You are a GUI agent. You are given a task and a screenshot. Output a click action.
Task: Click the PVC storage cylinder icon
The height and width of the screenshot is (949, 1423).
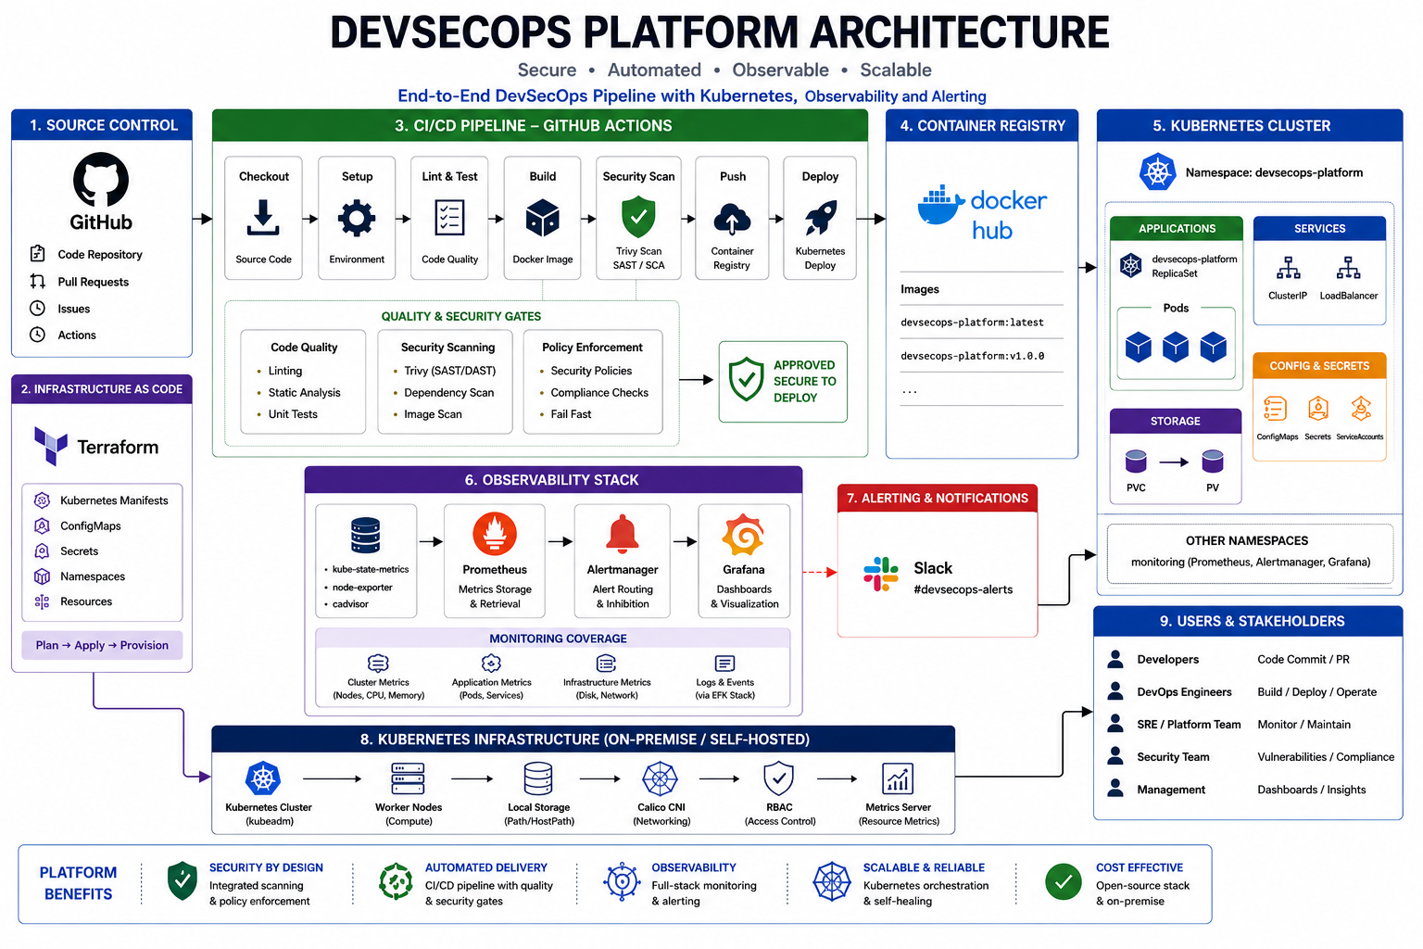pos(1136,461)
